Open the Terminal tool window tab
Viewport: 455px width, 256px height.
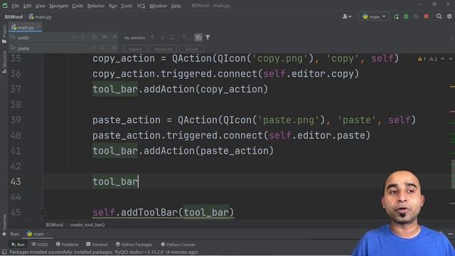point(97,245)
